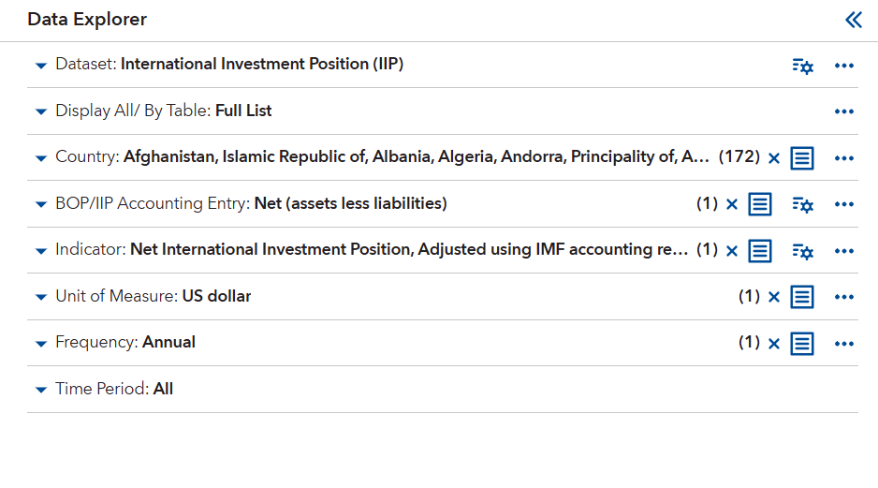Expand the Country section arrow
Viewport: 878px width, 488px height.
[x=40, y=158]
